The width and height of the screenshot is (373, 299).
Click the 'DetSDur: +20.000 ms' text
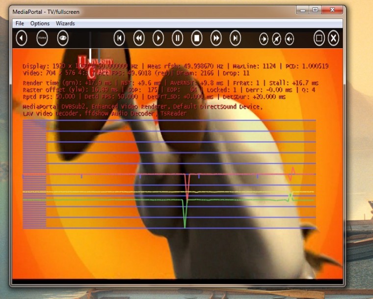(254, 97)
